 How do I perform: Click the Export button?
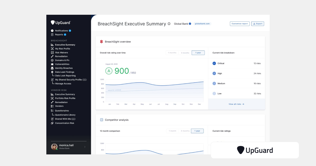pos(258,24)
